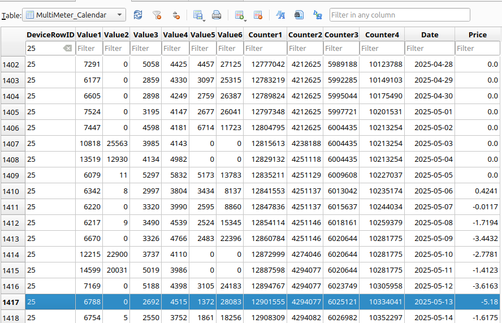This screenshot has width=502, height=323.
Task: Clear all filters icon
Action: 157,15
